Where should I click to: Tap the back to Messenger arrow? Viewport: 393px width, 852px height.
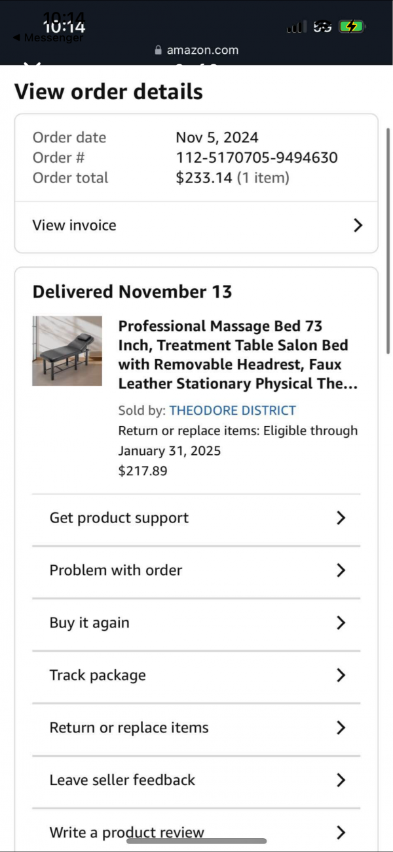click(x=16, y=38)
